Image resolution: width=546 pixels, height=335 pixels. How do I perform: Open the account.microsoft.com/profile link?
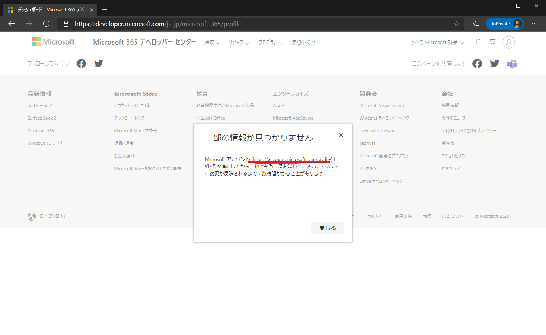292,159
